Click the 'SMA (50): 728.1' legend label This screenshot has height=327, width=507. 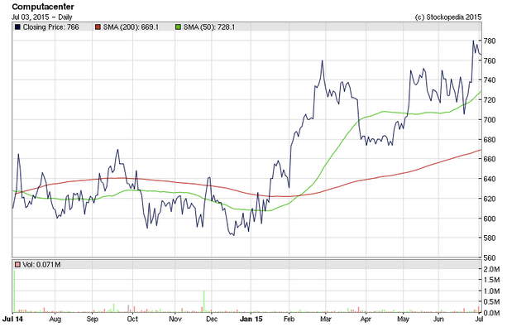click(209, 27)
